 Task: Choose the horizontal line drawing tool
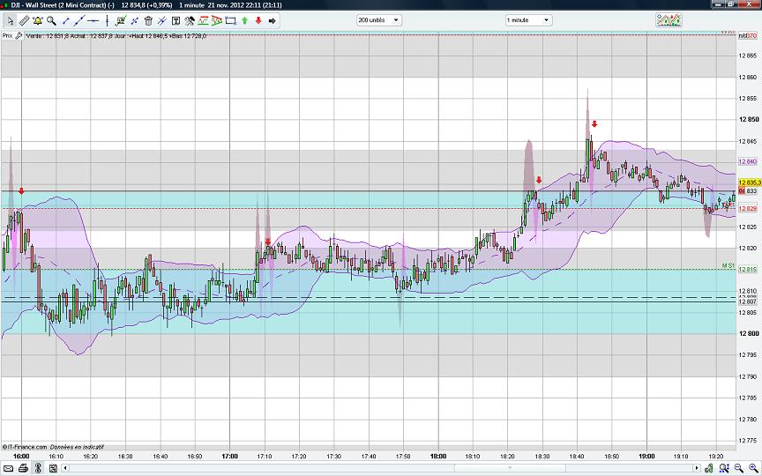pos(93,20)
